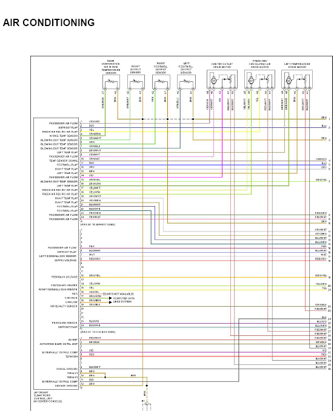Select the left footwell output sensor symbol
The width and height of the screenshot is (334, 411).
click(x=186, y=82)
